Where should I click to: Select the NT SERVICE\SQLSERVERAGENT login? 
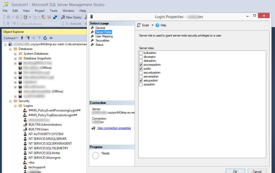coord(50,143)
